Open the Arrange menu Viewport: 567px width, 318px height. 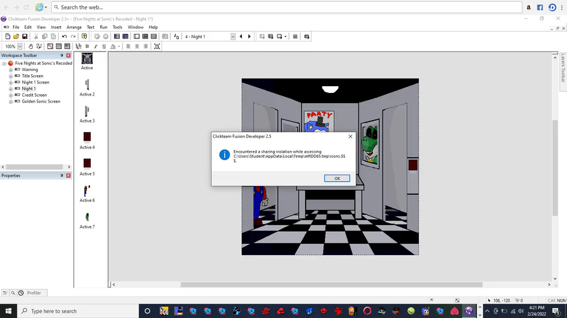click(x=74, y=27)
